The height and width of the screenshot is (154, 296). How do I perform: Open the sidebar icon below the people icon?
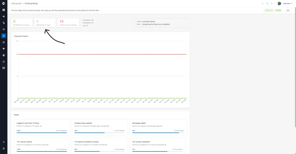click(3, 23)
